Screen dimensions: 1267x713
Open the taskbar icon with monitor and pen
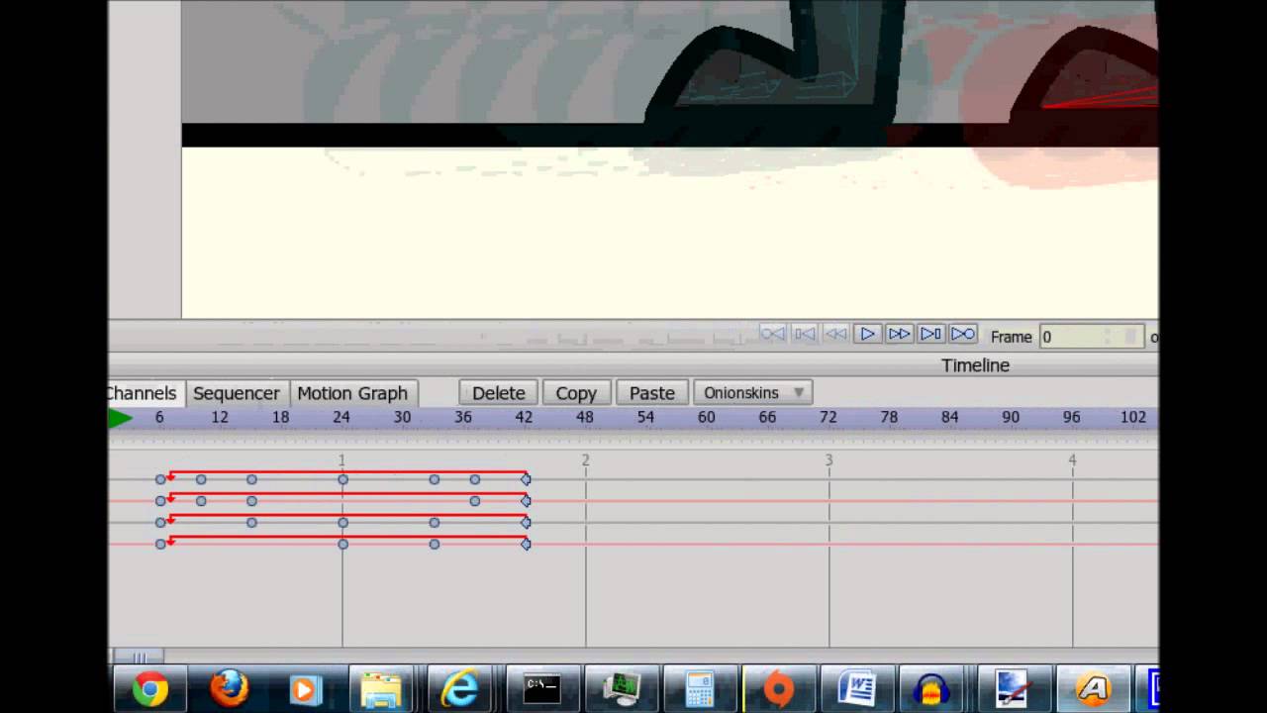[1013, 689]
